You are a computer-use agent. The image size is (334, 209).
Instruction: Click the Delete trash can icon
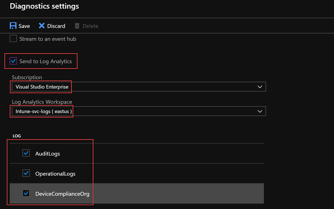77,26
